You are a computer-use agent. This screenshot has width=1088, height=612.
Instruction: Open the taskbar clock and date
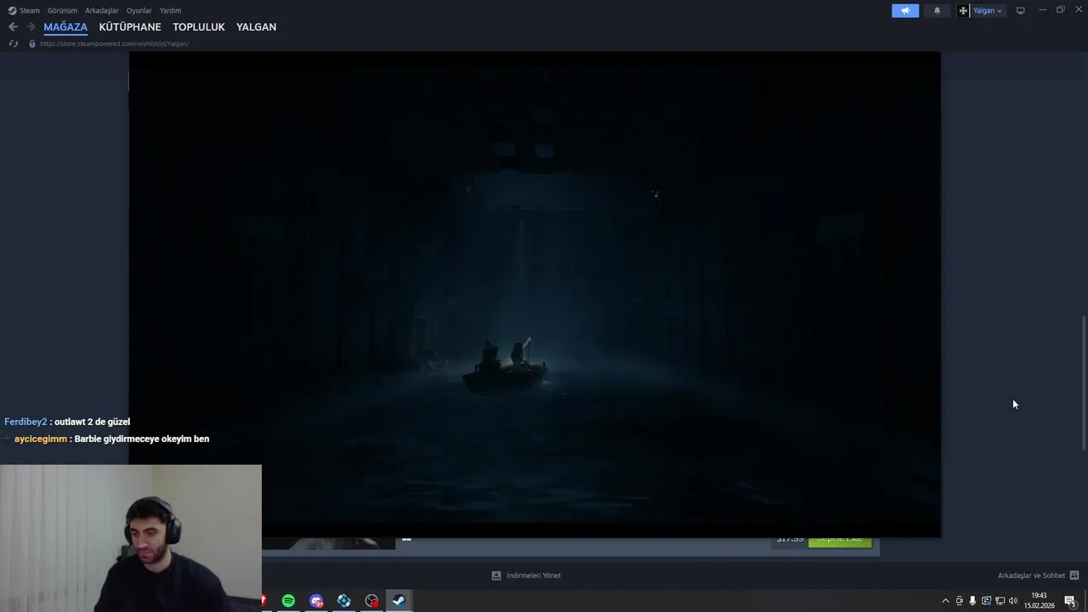pyautogui.click(x=1039, y=601)
